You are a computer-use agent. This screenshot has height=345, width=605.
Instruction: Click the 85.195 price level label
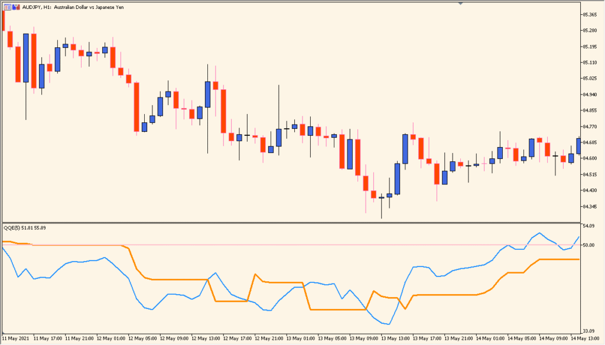tap(590, 47)
